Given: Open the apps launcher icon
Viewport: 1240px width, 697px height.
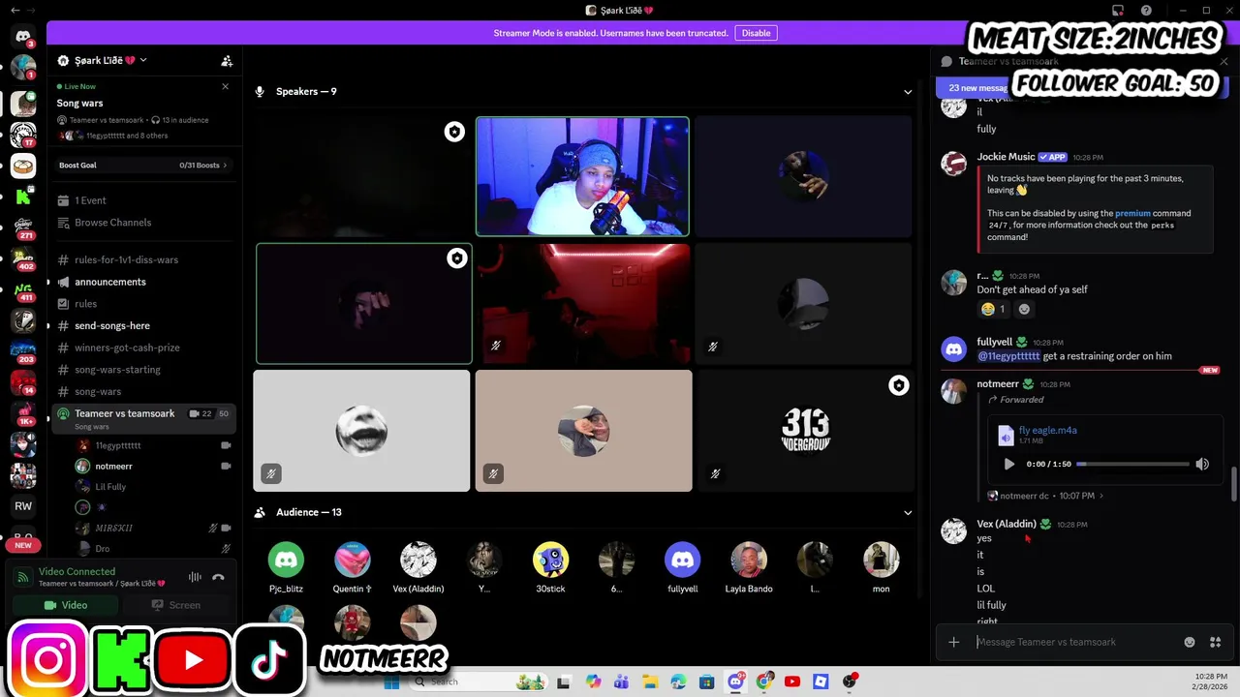Looking at the screenshot, I should (x=1216, y=642).
